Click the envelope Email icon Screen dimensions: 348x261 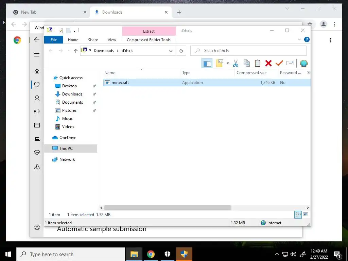pos(290,64)
